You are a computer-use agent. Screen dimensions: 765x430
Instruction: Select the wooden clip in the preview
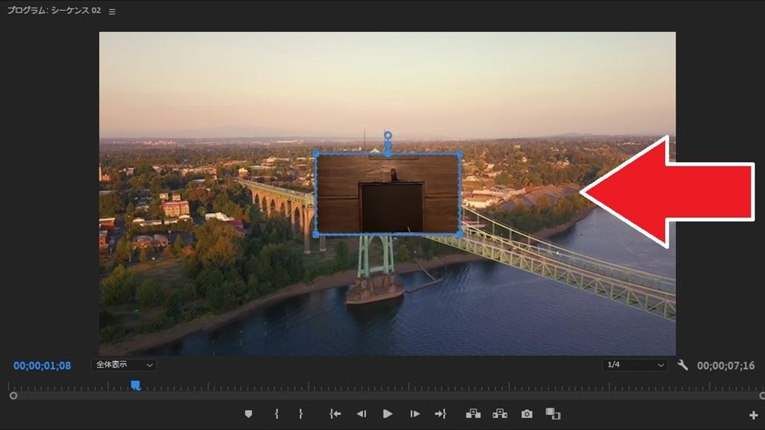[387, 194]
